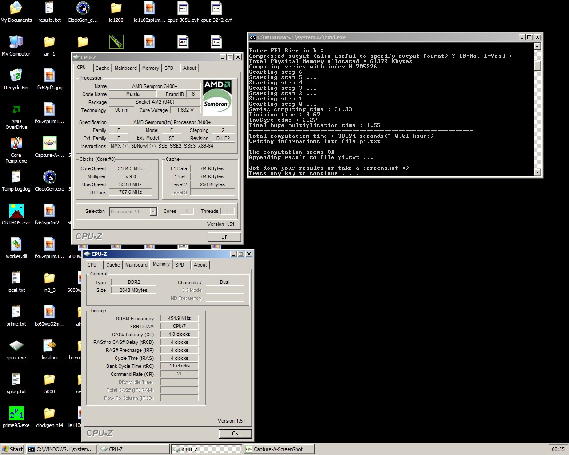
Task: Open Mainboard tab in lower CPU-Z window
Action: [x=136, y=265]
